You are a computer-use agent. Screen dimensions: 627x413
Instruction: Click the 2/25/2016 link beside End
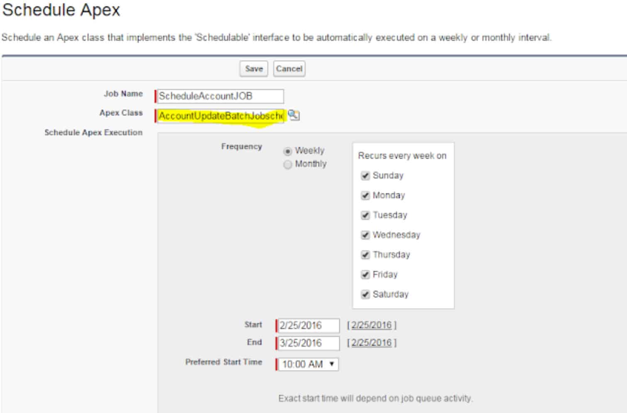tap(371, 343)
